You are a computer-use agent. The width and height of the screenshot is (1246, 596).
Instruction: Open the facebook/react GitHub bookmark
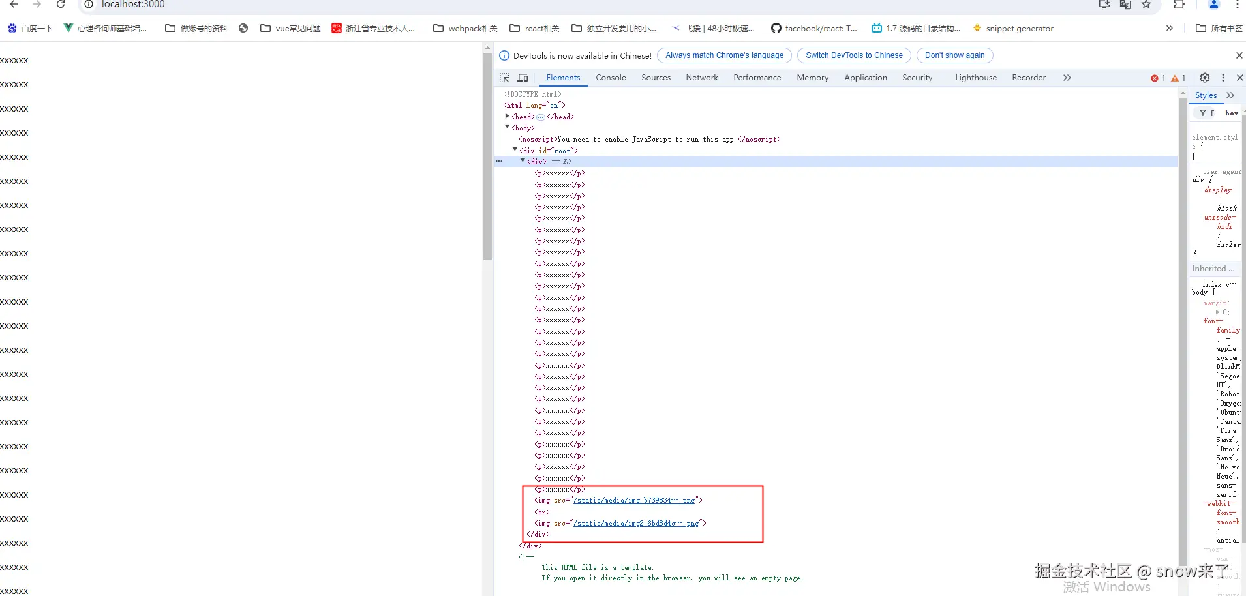coord(813,29)
